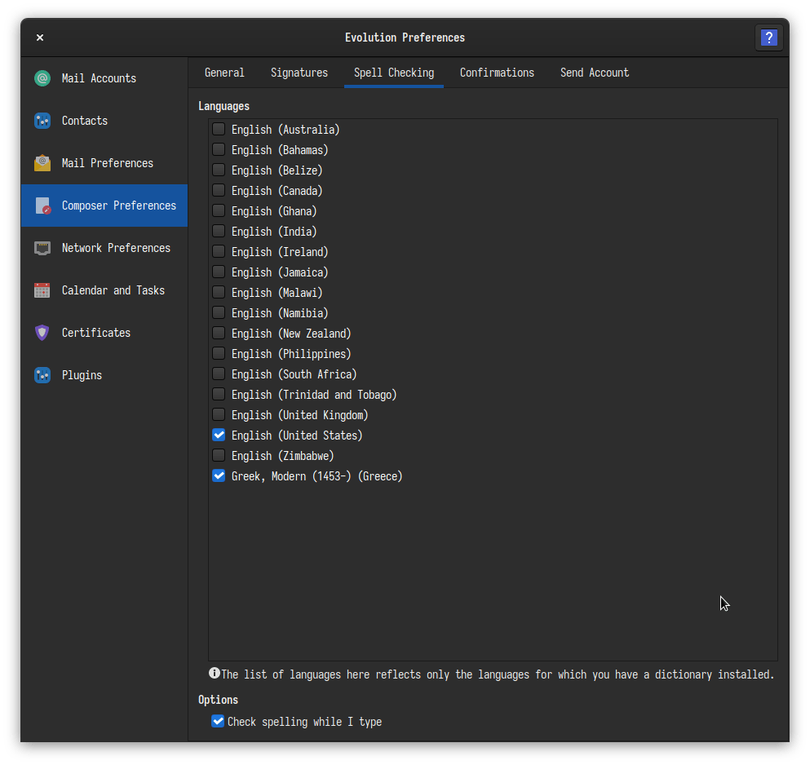810x765 pixels.
Task: Enable English (Canada) checkbox
Action: point(219,190)
